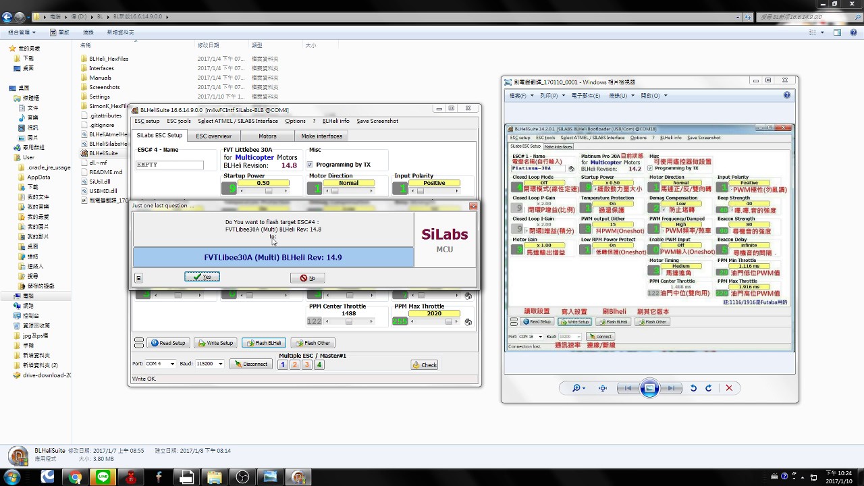Open the 電子郵件(E) menu in Photo Viewer
The height and width of the screenshot is (486, 864).
(x=585, y=96)
